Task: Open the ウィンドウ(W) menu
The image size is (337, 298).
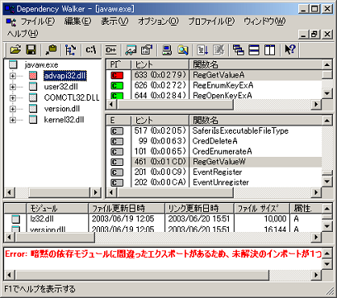Action: (265, 21)
